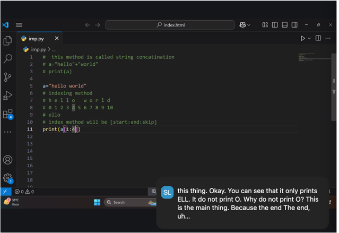Open the remote window status bar button

(5, 192)
